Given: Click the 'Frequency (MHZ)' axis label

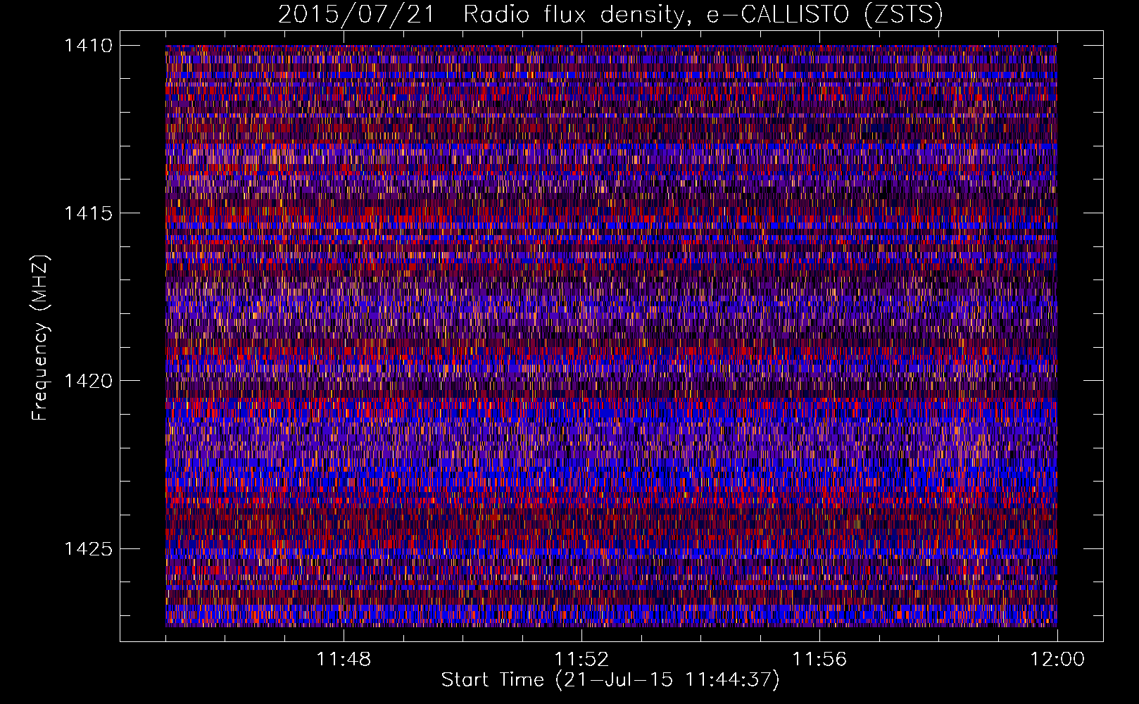Looking at the screenshot, I should coord(41,338).
